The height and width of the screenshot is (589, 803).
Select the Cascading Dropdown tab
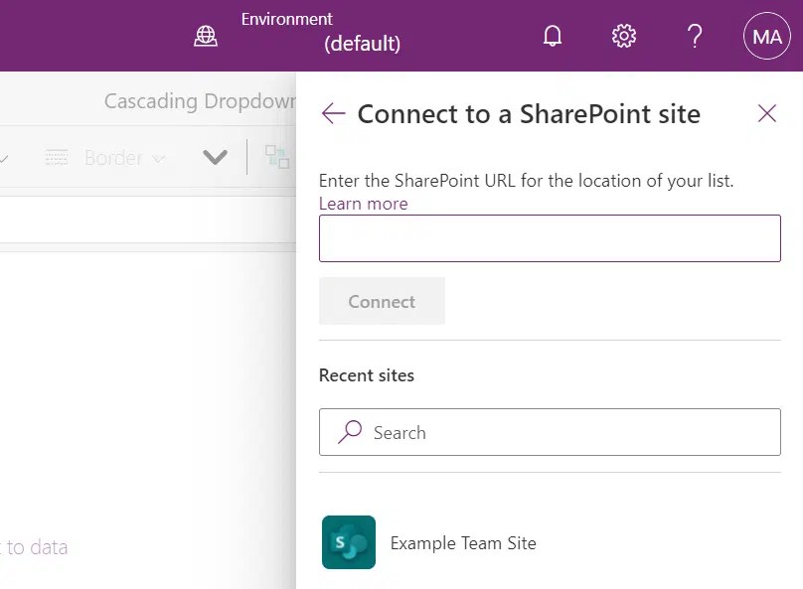click(x=195, y=100)
